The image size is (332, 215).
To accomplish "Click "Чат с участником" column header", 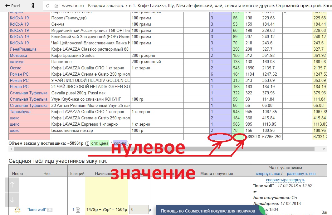I will click(286, 167).
